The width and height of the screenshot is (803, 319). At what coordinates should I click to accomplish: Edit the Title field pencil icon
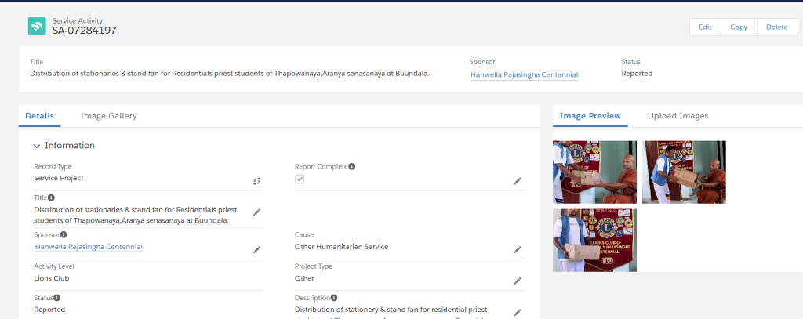256,212
